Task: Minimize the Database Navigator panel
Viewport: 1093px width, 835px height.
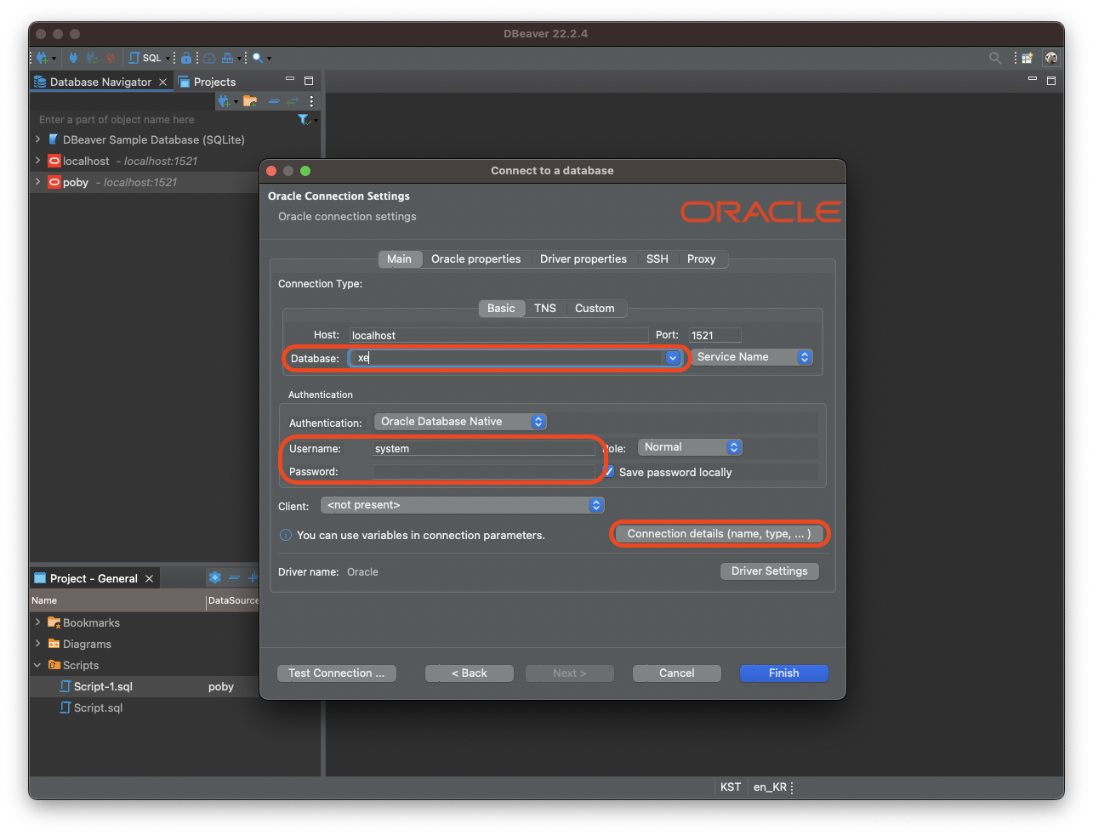Action: coord(290,79)
